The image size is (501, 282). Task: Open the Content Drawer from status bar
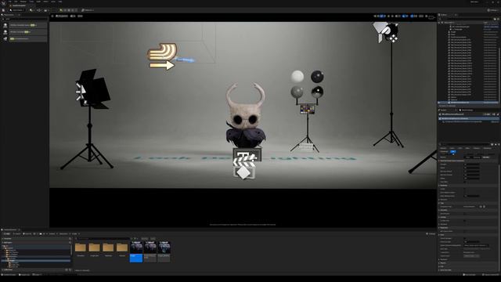tap(9, 274)
